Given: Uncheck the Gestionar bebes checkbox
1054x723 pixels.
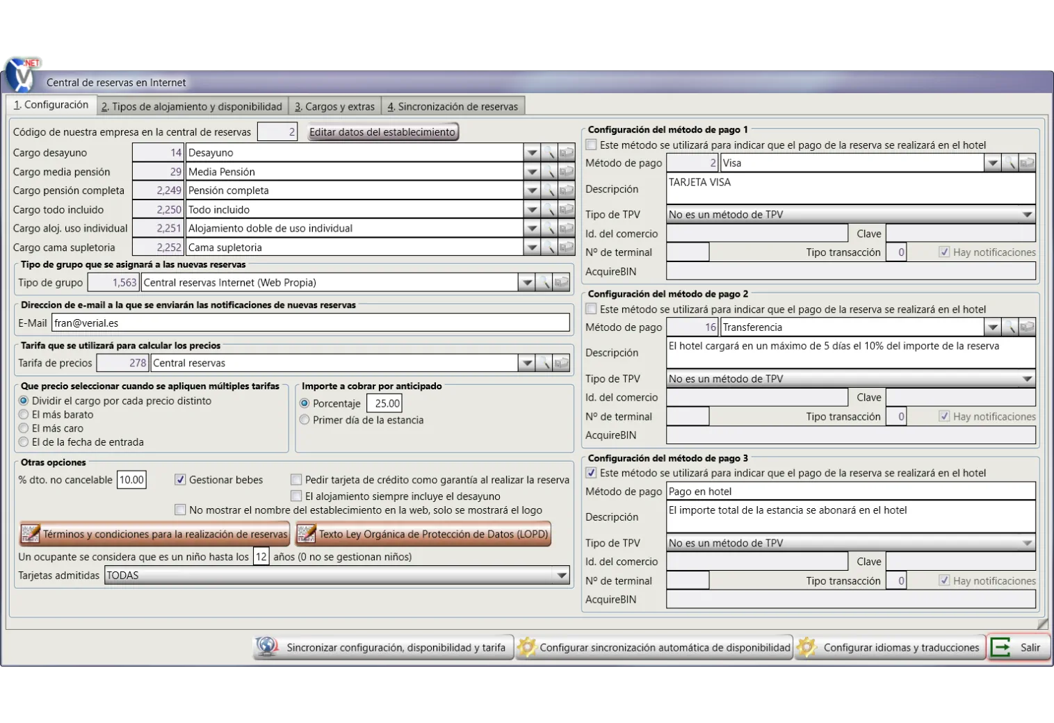Looking at the screenshot, I should click(x=180, y=480).
